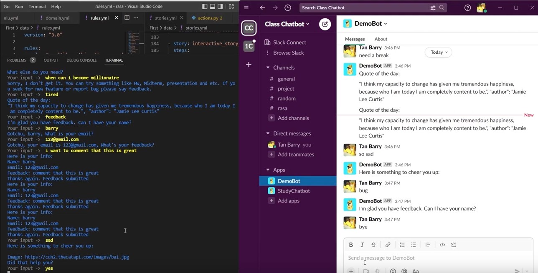Toggle VS Code primary sidebar layout
This screenshot has height=273, width=538.
[205, 6]
